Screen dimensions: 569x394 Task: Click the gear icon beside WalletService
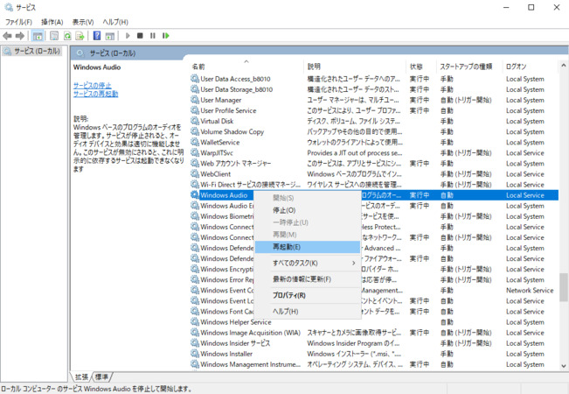tap(195, 142)
